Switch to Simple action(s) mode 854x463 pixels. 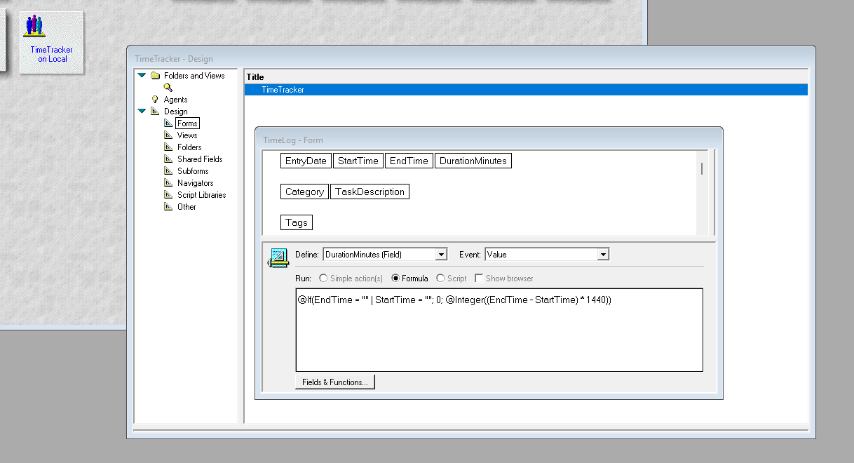(x=322, y=278)
